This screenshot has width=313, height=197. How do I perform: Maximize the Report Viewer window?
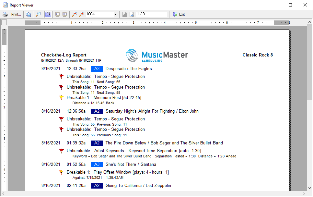pos(290,5)
